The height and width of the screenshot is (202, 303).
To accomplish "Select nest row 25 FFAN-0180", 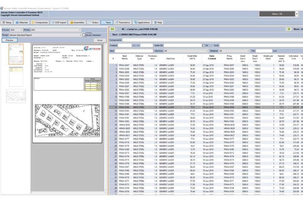I will 206,149.
